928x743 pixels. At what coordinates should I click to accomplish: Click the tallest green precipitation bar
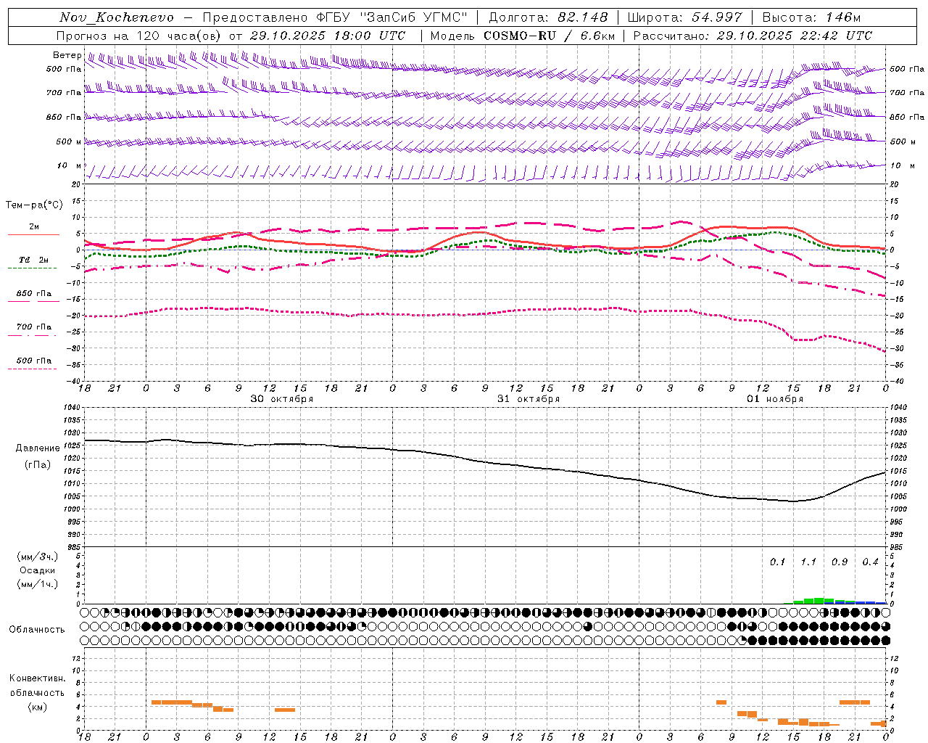819,601
